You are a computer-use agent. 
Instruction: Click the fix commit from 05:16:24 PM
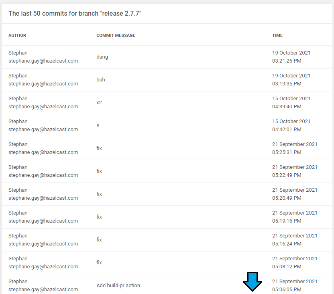pos(99,240)
